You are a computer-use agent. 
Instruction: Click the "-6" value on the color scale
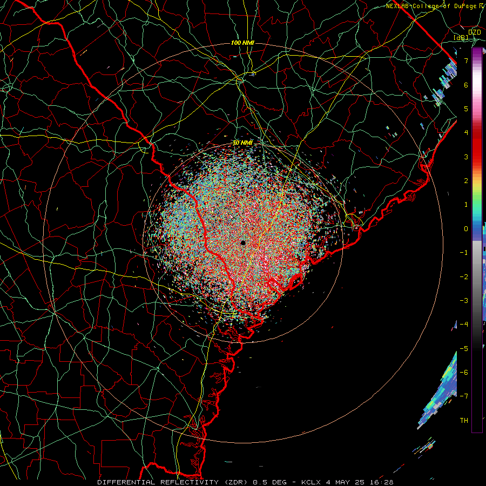pos(464,373)
